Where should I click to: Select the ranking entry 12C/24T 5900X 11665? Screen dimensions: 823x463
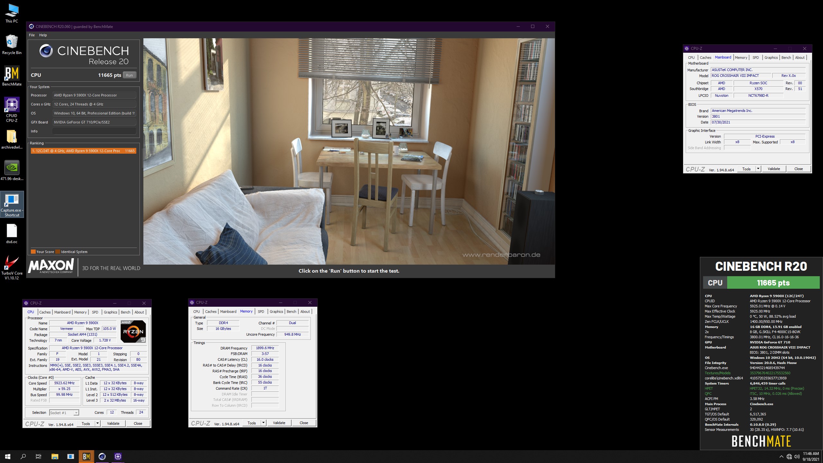point(84,151)
